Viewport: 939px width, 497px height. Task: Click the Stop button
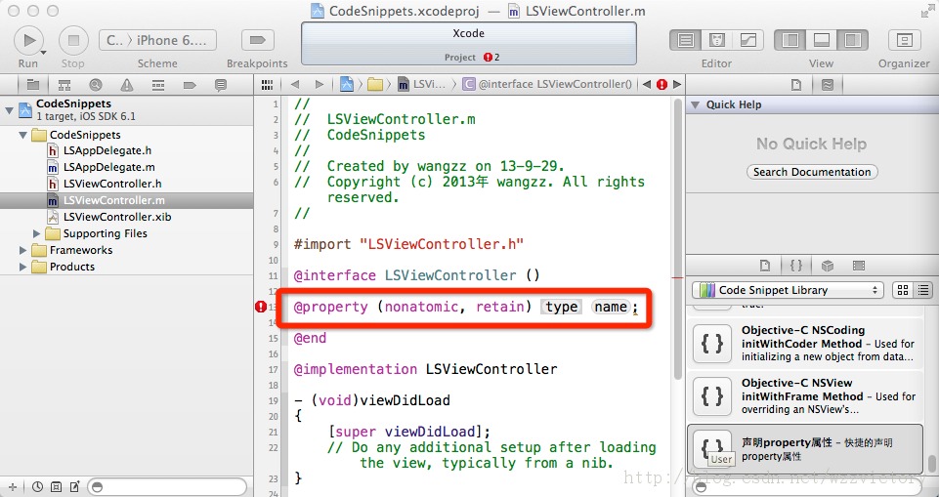73,40
